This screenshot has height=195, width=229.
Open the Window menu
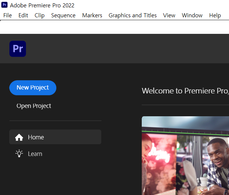tap(192, 15)
